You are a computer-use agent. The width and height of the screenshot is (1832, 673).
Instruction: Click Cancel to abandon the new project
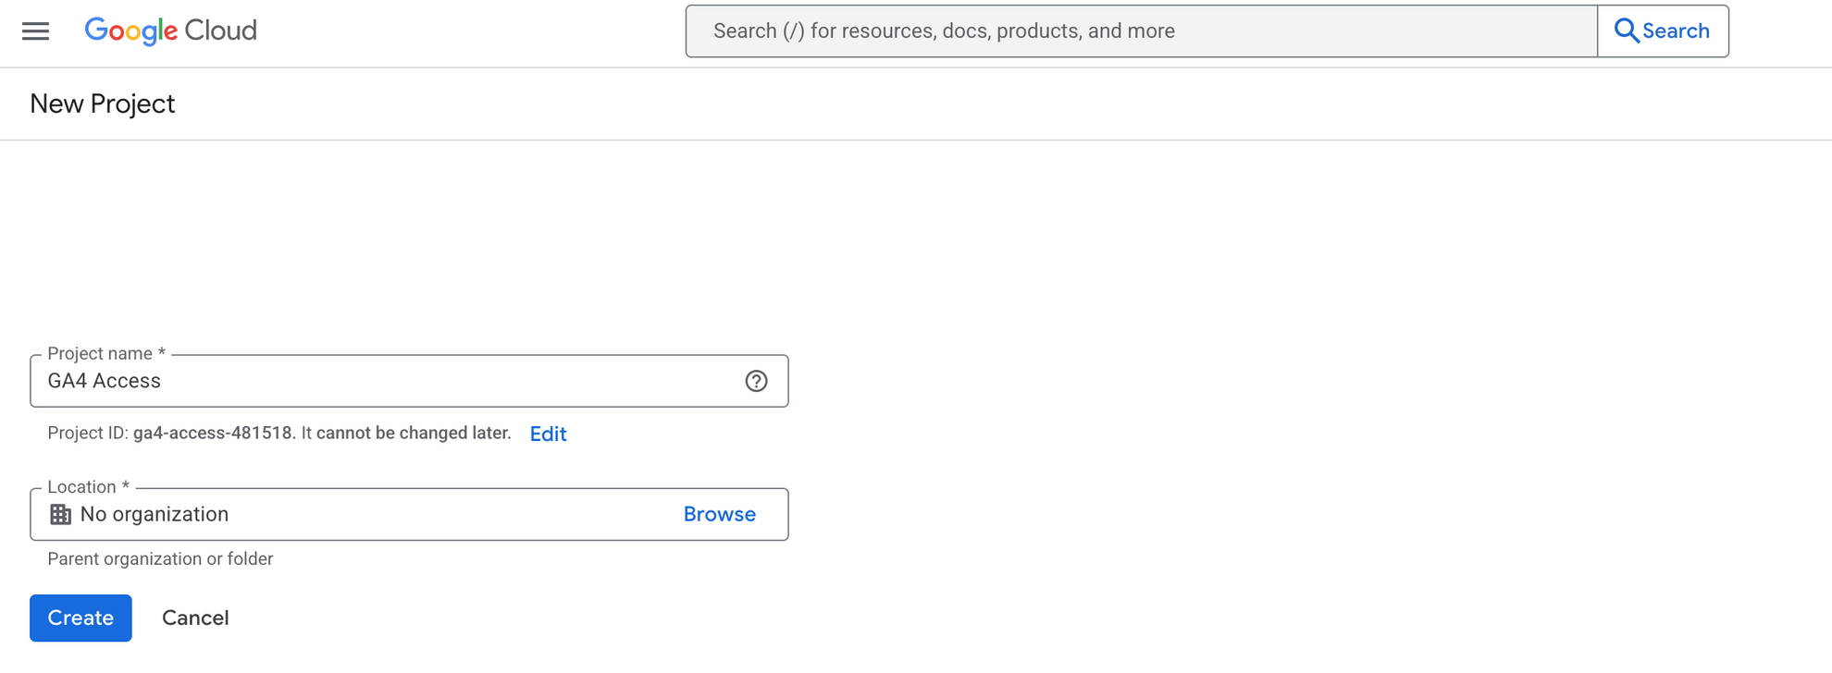click(194, 618)
